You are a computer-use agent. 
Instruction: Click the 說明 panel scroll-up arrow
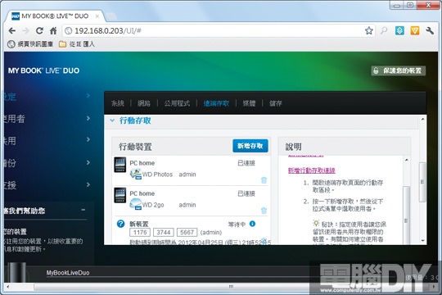coord(407,160)
